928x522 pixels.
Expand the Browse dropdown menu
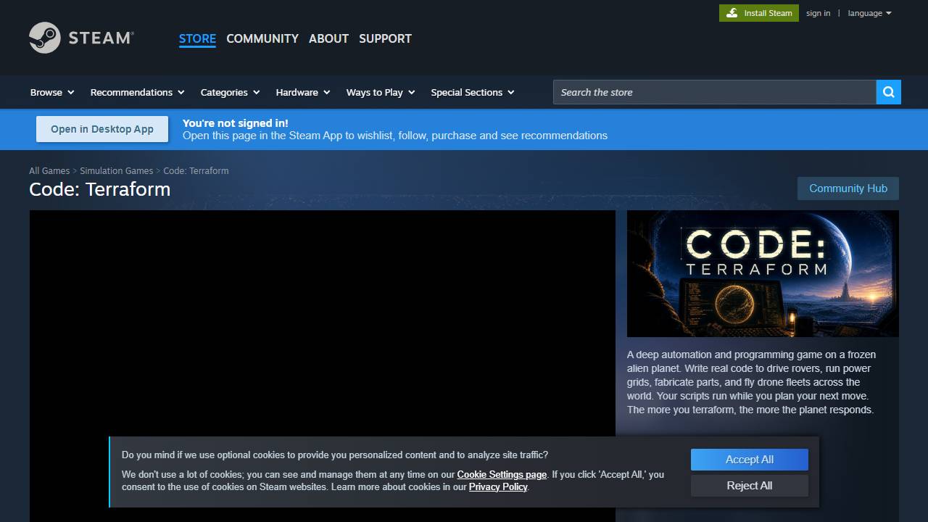tap(52, 92)
